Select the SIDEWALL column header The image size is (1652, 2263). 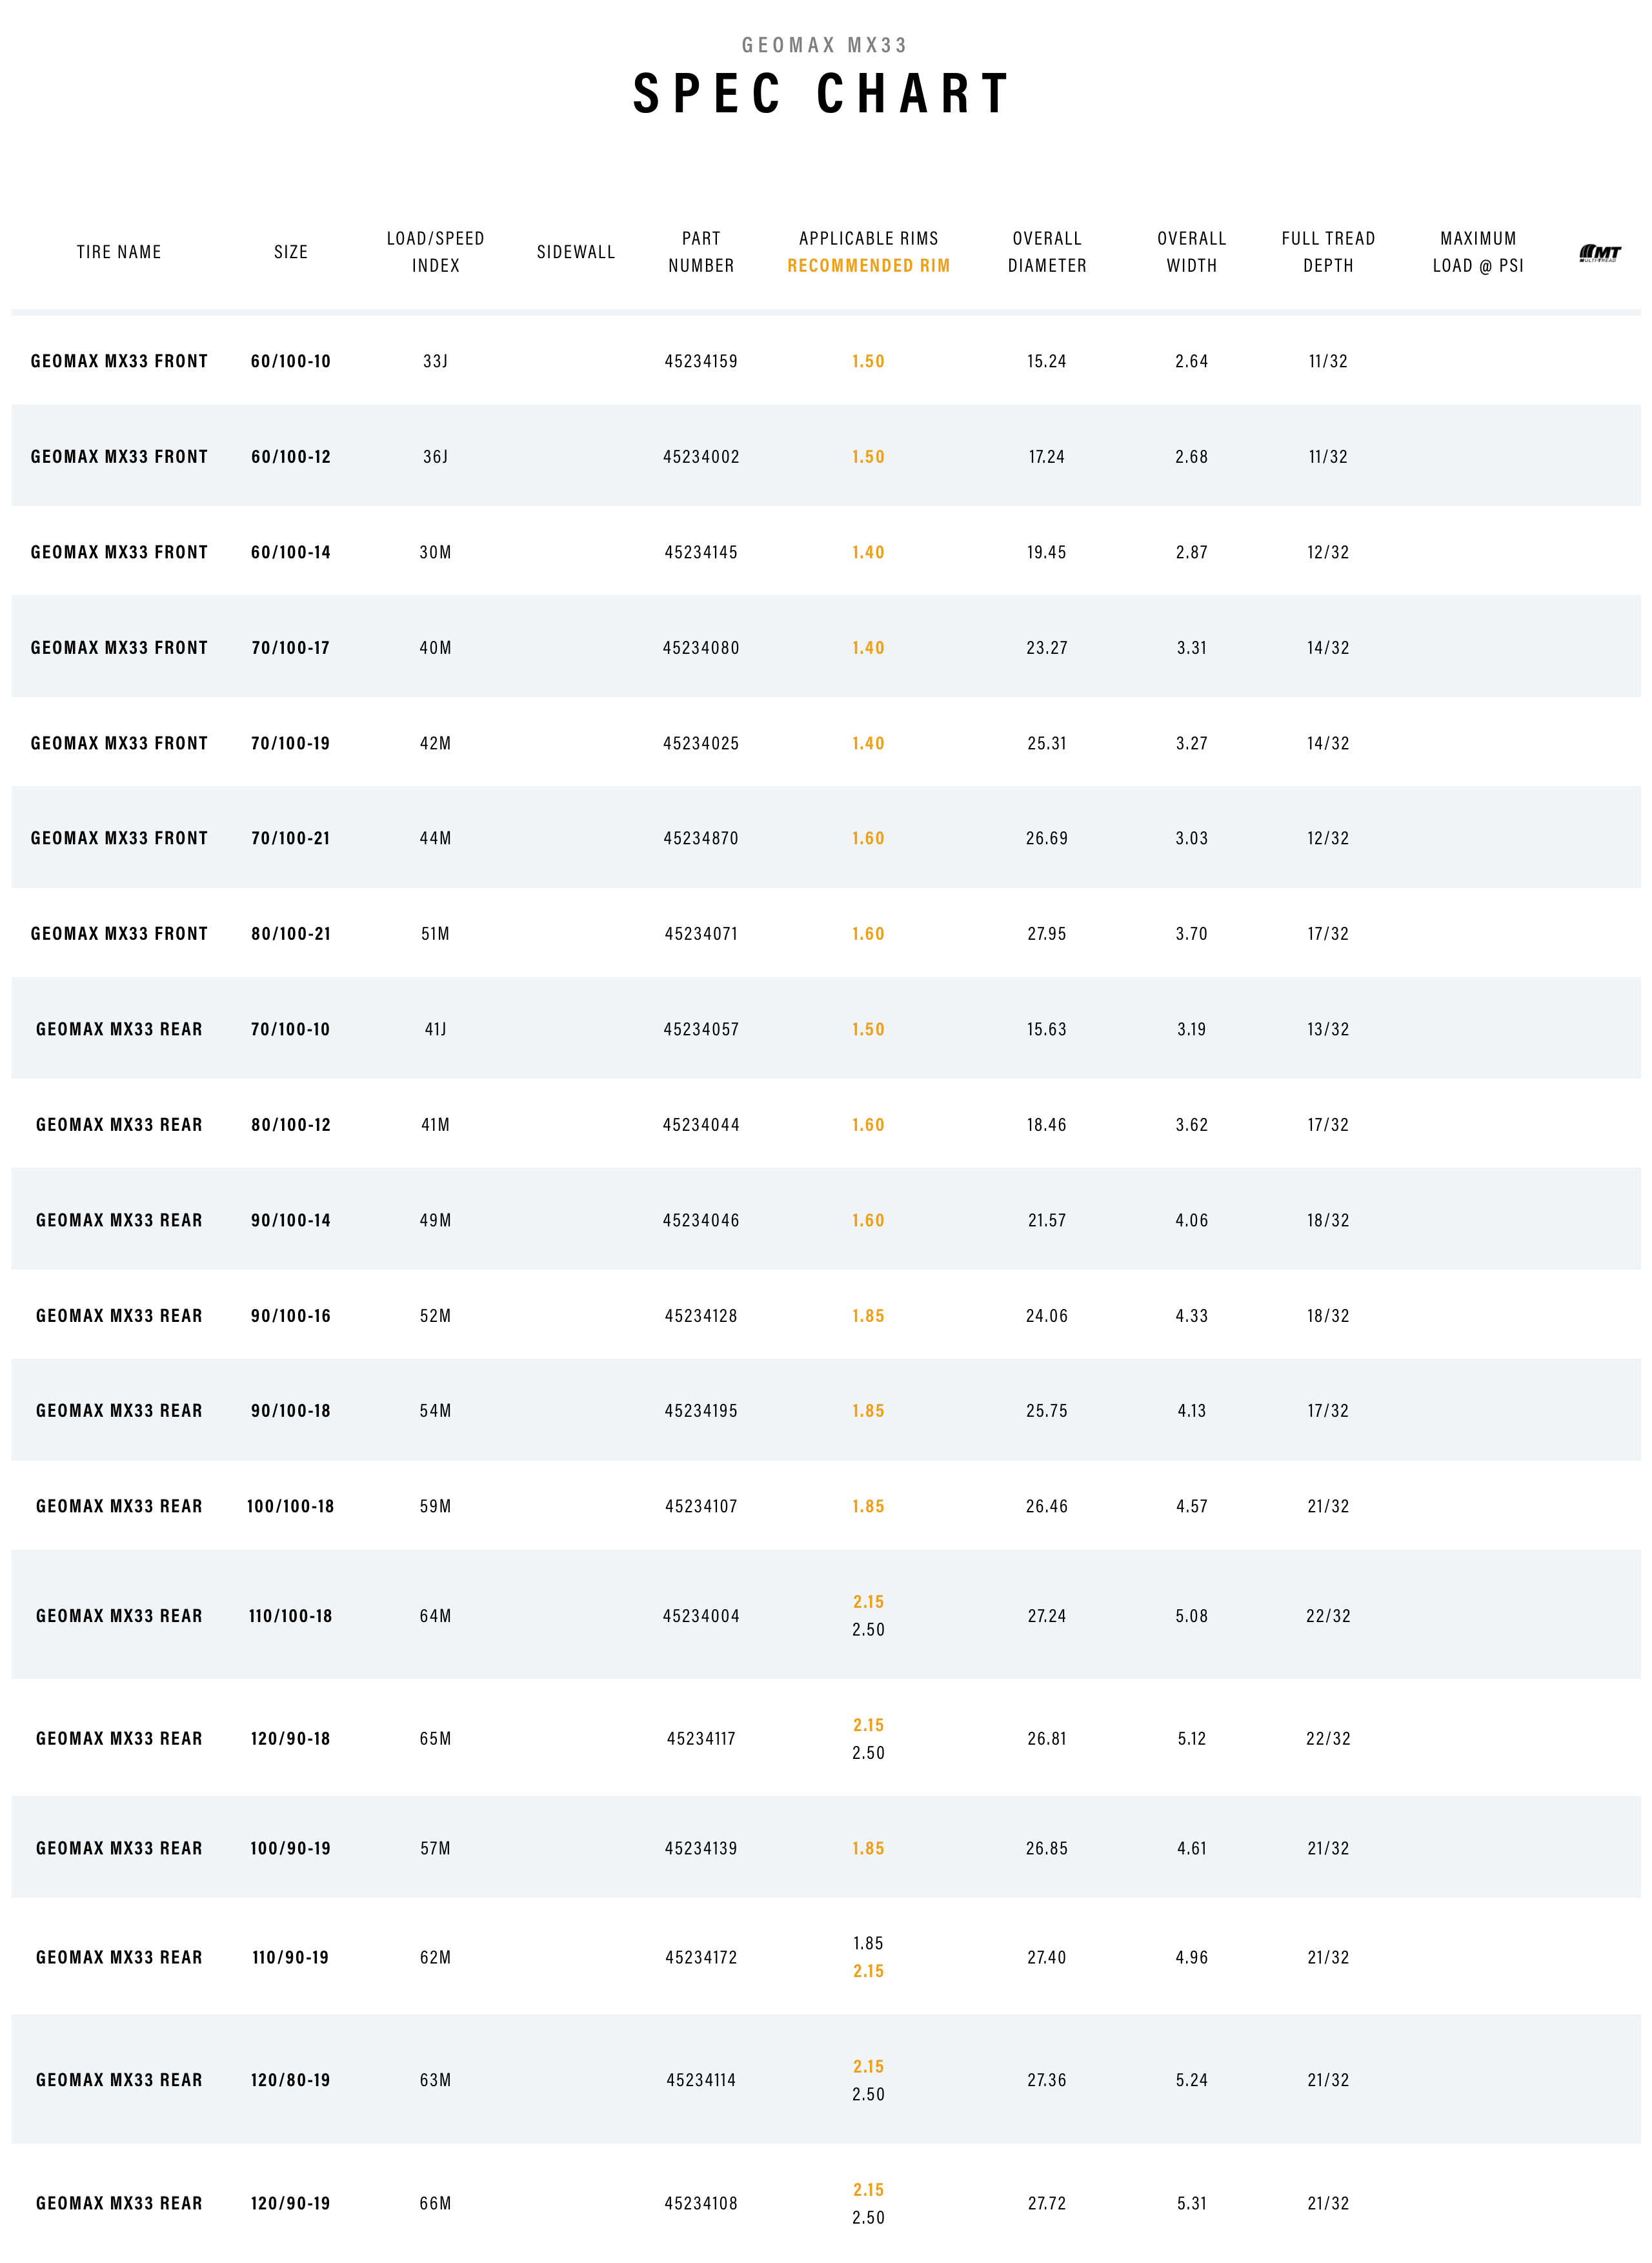[x=576, y=252]
